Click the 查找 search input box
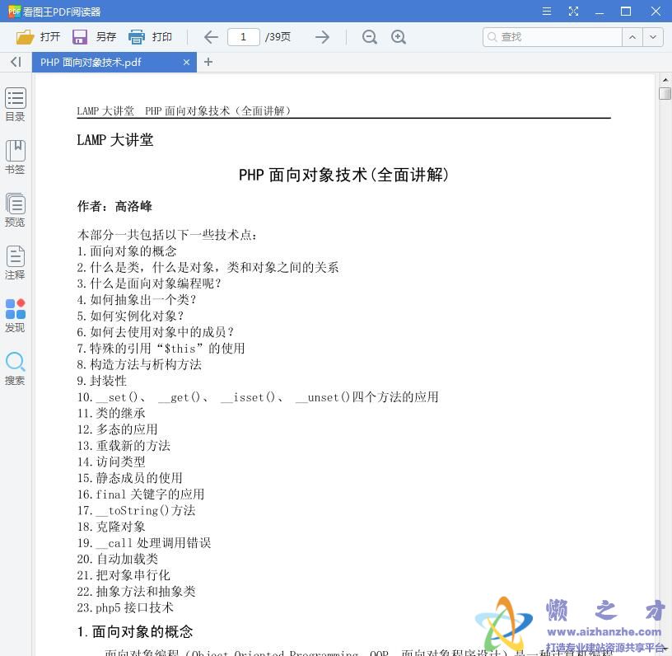Image resolution: width=672 pixels, height=656 pixels. pyautogui.click(x=553, y=37)
